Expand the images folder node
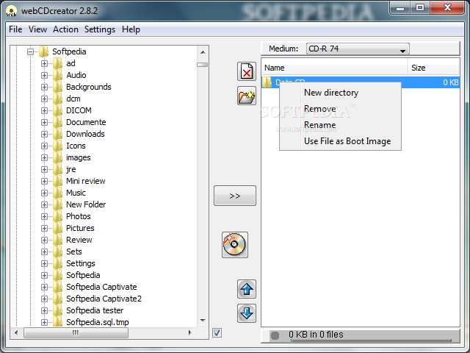The height and width of the screenshot is (353, 470). 44,157
